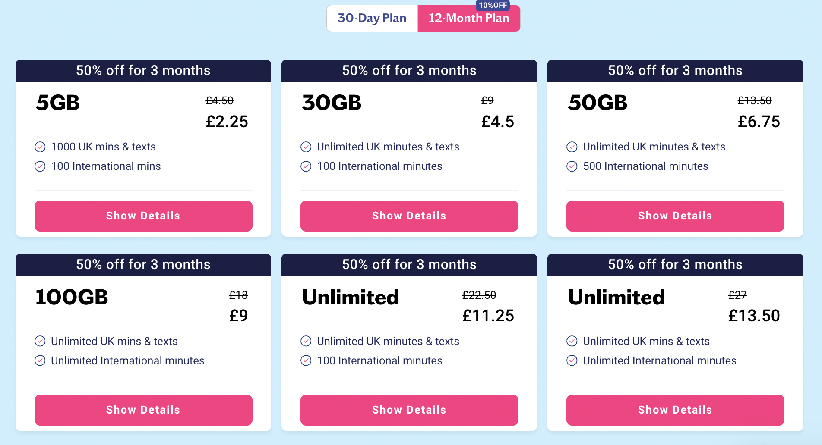Screen dimensions: 822x445
Task: Click check icon by £13.50 plan's International minutes
Action: [x=572, y=360]
